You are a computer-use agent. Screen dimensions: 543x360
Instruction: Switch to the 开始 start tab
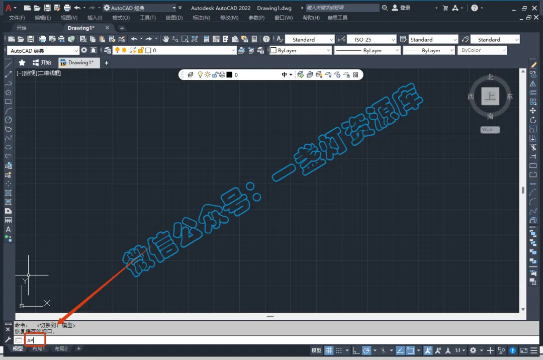click(22, 28)
